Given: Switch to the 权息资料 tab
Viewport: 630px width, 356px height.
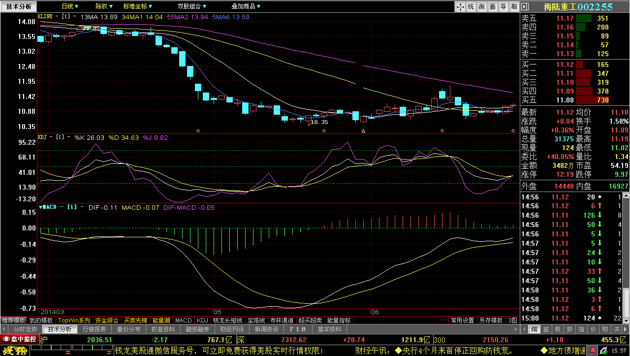Looking at the screenshot, I should [163, 329].
